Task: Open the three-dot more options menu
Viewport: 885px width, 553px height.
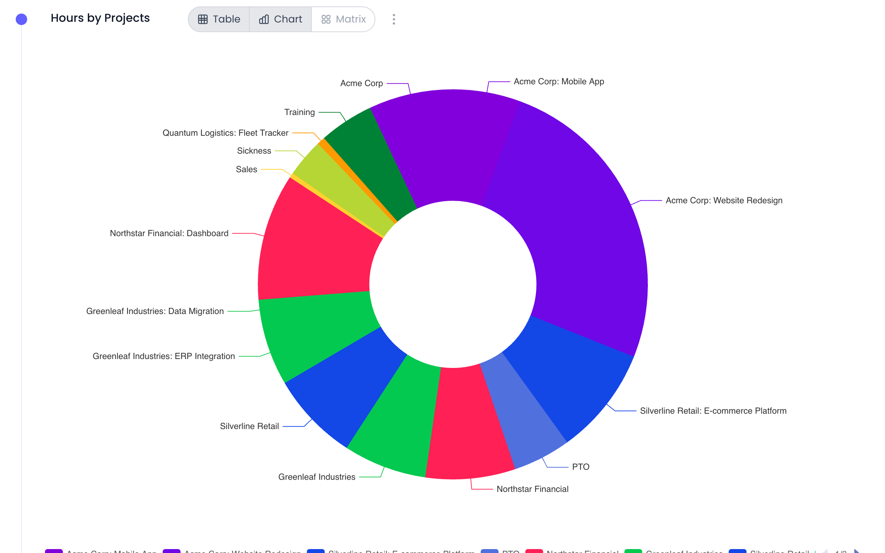Action: point(394,19)
